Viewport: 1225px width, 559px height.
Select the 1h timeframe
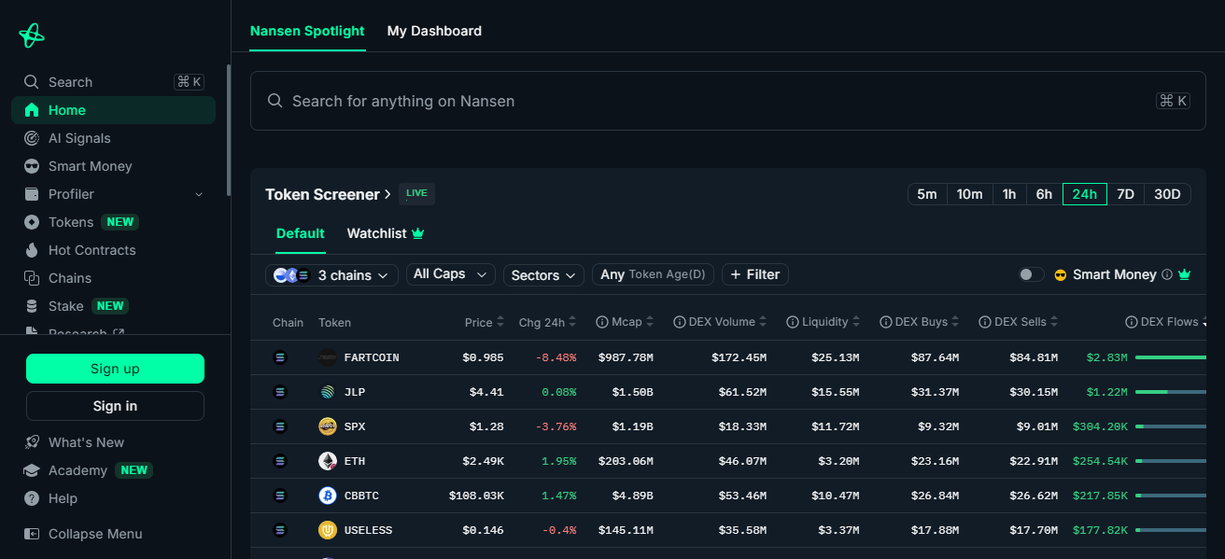1009,194
